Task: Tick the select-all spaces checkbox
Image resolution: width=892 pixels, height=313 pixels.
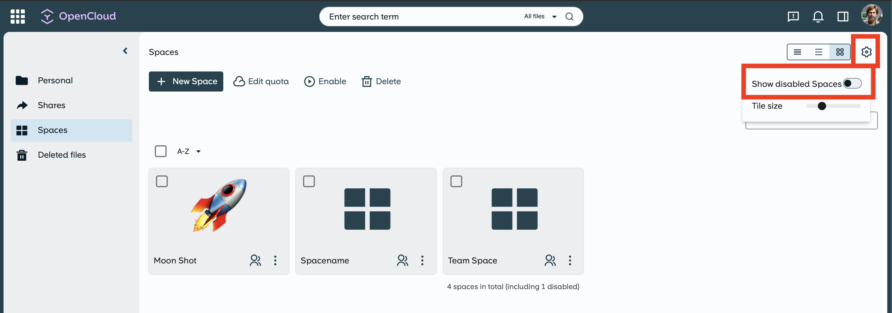Action: coord(161,151)
